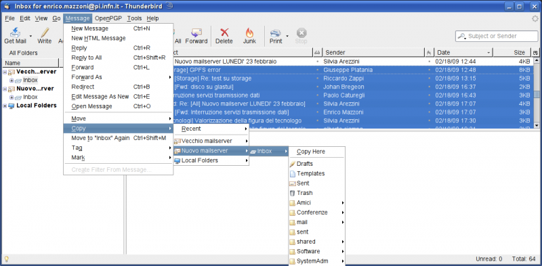Expand the Inbox under Nuovo...rver
The image size is (542, 266).
[x=12, y=97]
